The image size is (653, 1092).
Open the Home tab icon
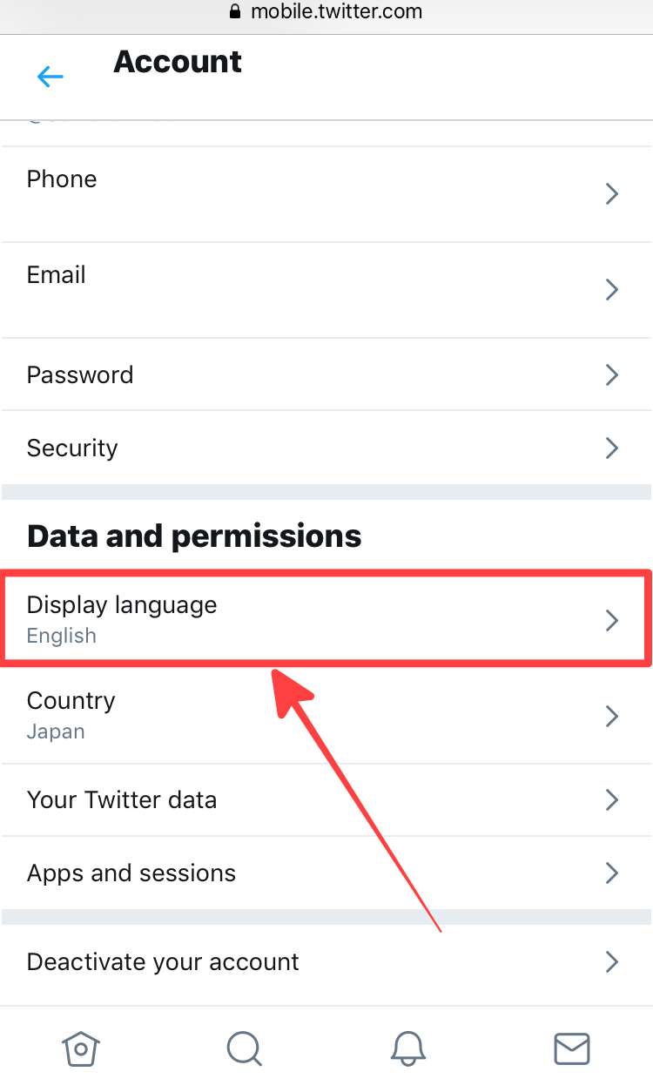tap(81, 1048)
